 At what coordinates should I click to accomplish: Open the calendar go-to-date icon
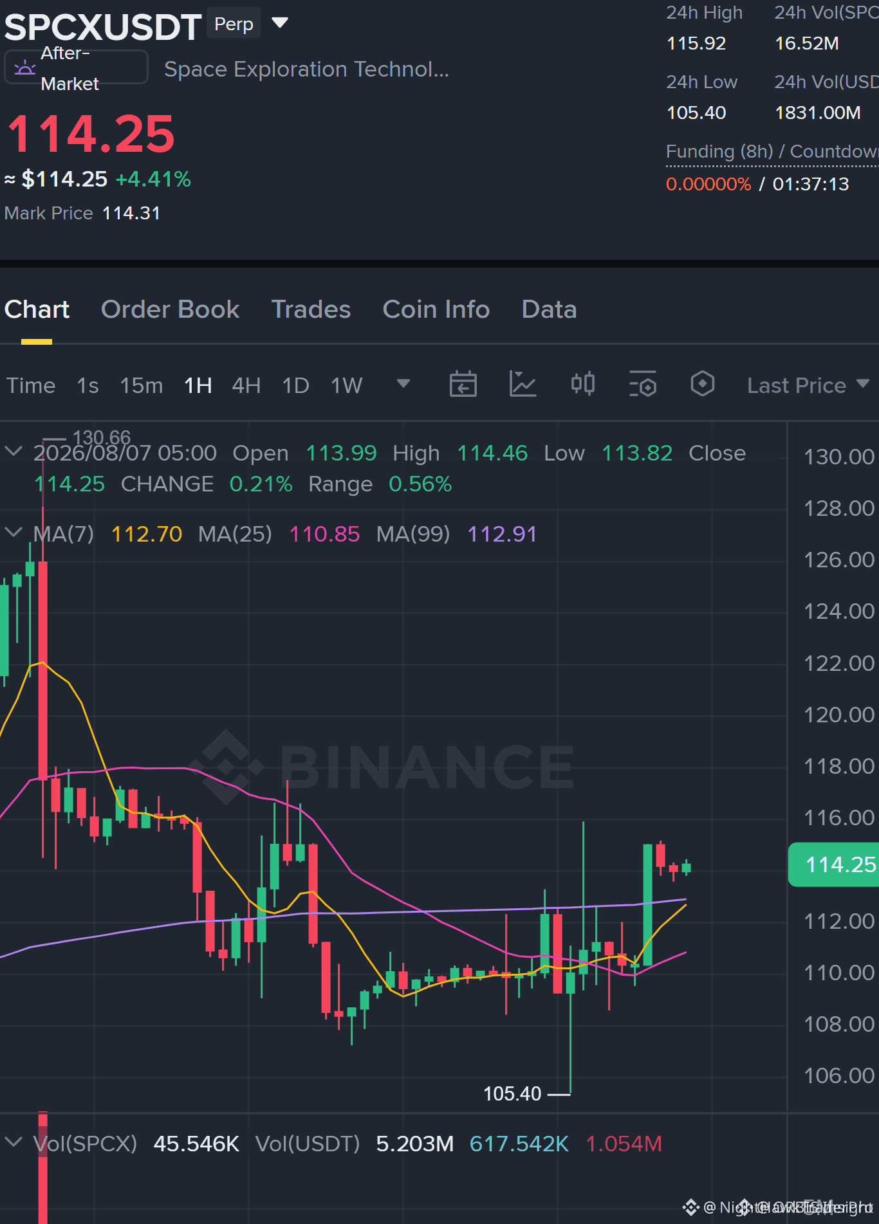pos(463,385)
